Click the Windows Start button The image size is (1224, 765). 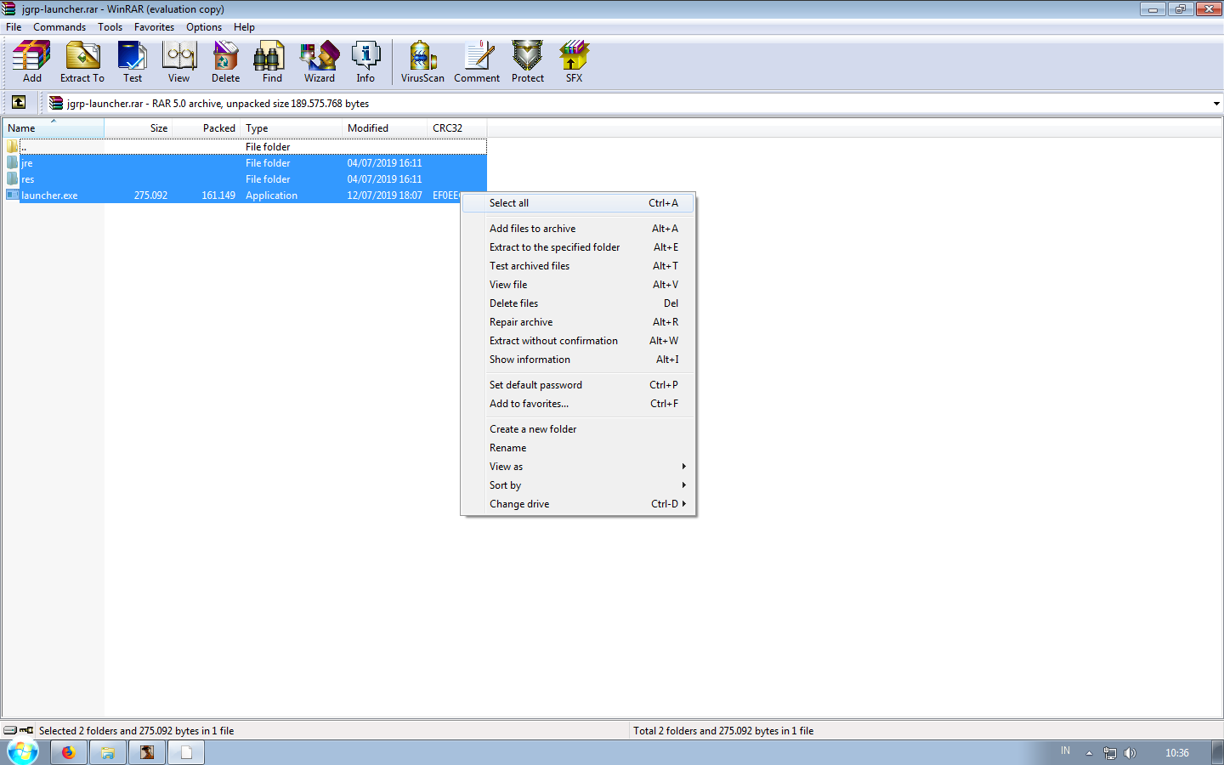pos(22,752)
